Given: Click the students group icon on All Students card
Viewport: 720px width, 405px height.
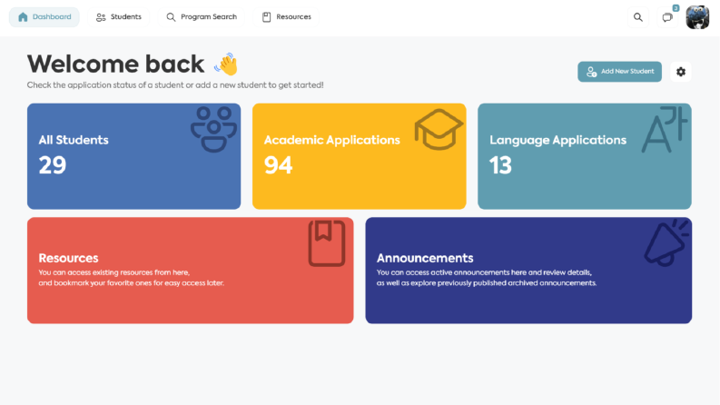Looking at the screenshot, I should click(x=214, y=130).
